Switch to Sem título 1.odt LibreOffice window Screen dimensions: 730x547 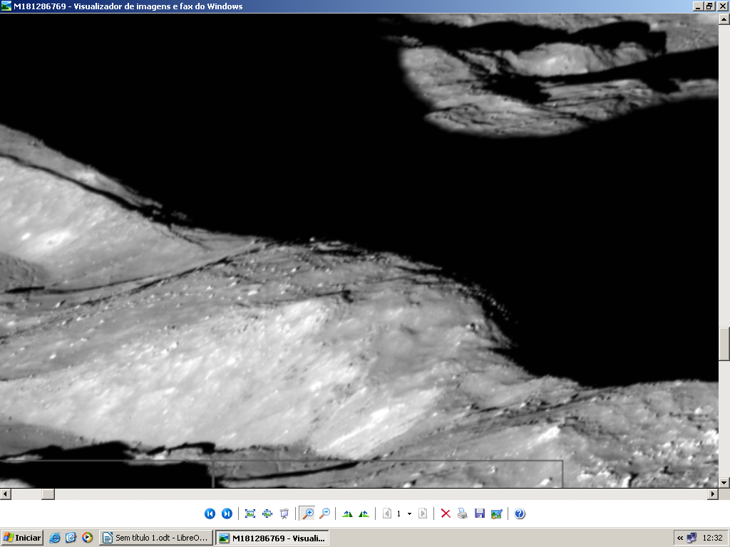pyautogui.click(x=155, y=538)
